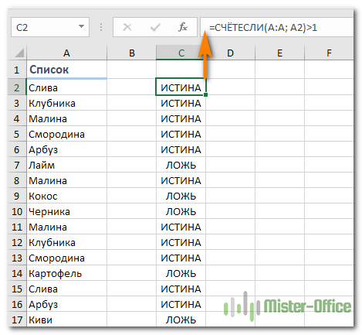Viewport: 362px width, 335px height.
Task: Select cell A17 containing Киви
Action: [66, 320]
